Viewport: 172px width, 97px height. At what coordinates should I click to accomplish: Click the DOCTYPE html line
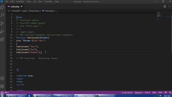(25, 76)
